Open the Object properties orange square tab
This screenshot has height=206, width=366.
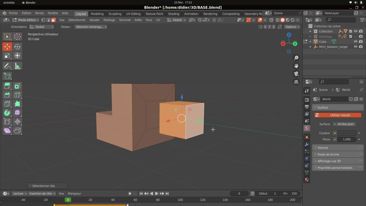pyautogui.click(x=307, y=137)
